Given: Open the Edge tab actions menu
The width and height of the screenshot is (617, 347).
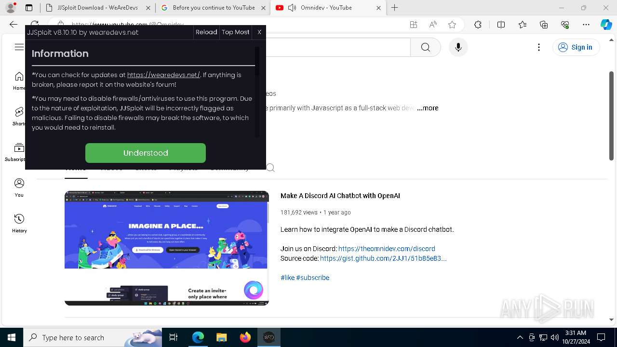Looking at the screenshot, I should [29, 8].
